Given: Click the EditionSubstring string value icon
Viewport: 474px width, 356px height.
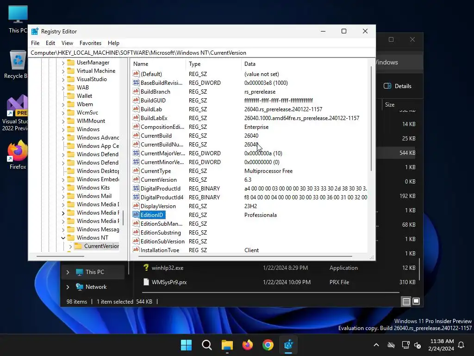Looking at the screenshot, I should pyautogui.click(x=136, y=232).
